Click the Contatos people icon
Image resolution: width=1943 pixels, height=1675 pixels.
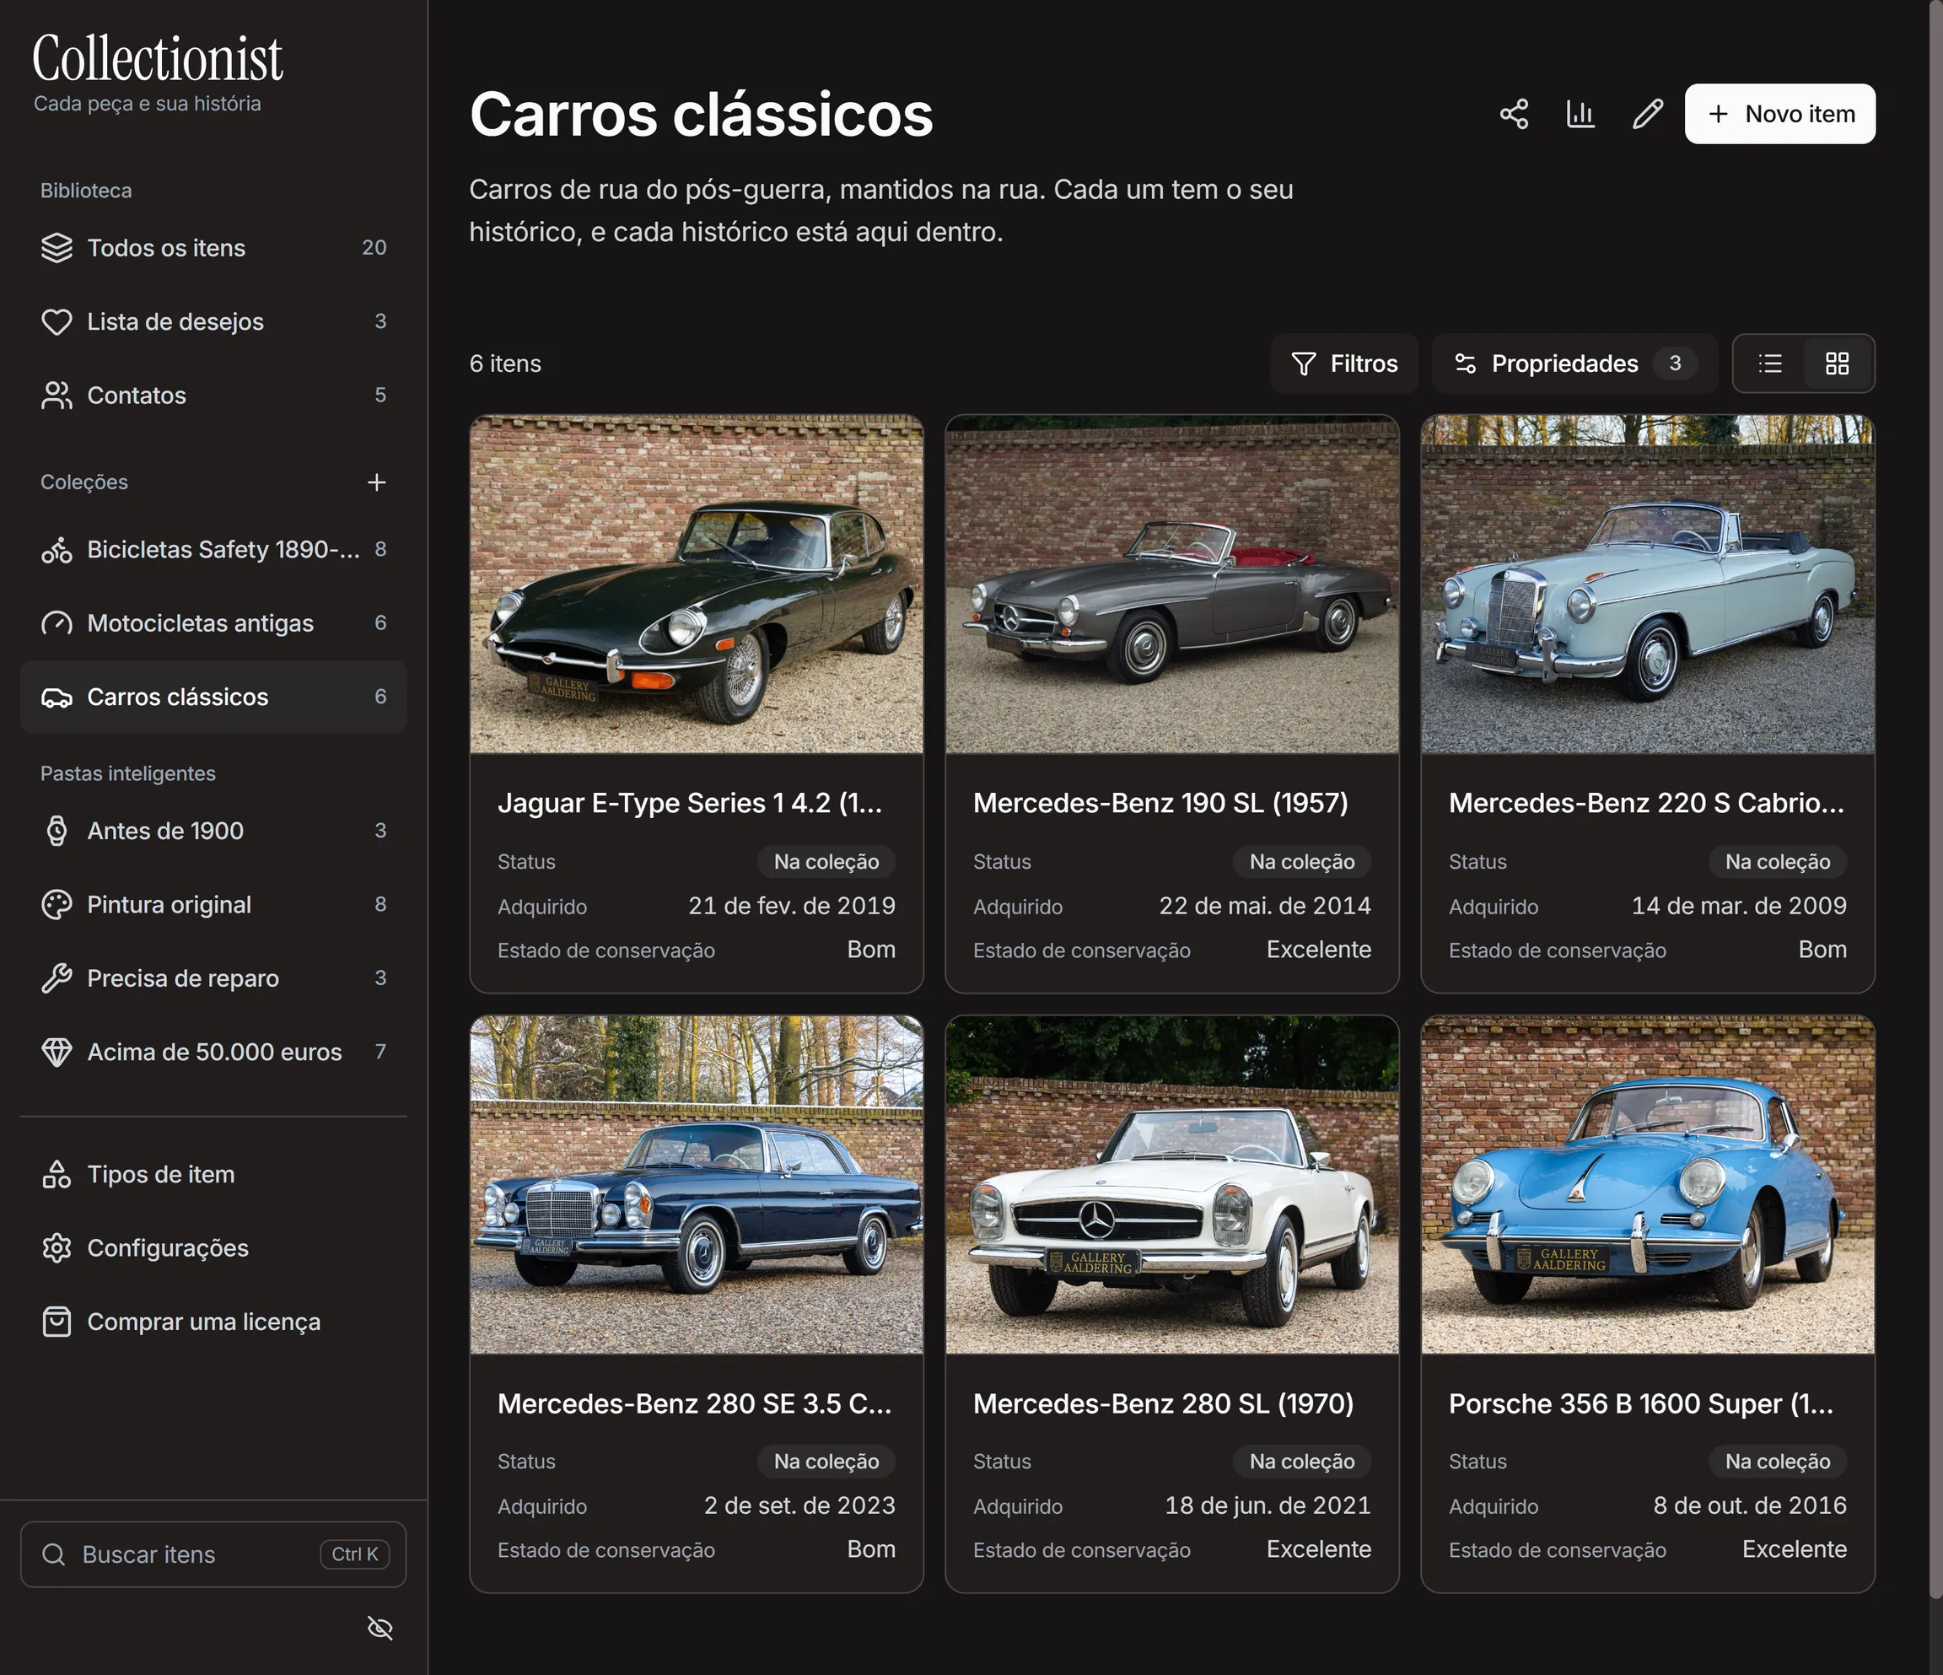coord(57,395)
